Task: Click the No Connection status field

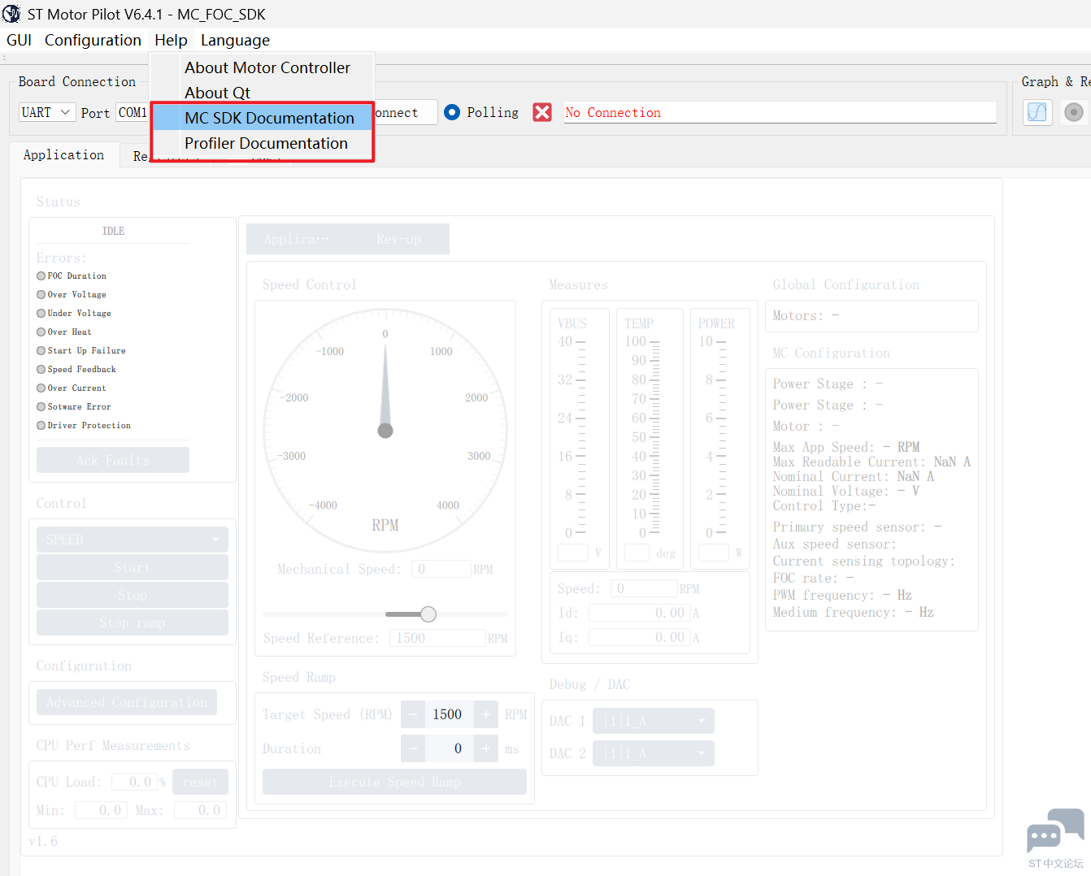Action: (780, 112)
